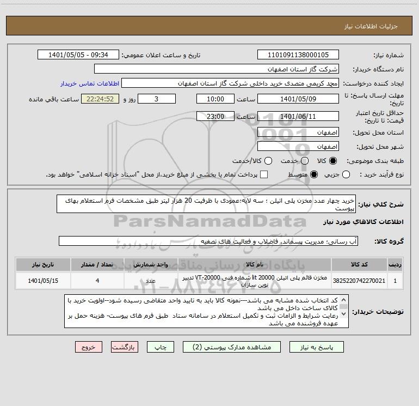
Task: Choose متوسط purchase process radio
Action: [x=314, y=174]
